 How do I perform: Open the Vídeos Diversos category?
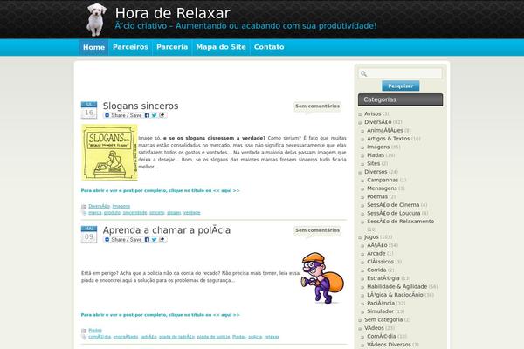point(389,345)
